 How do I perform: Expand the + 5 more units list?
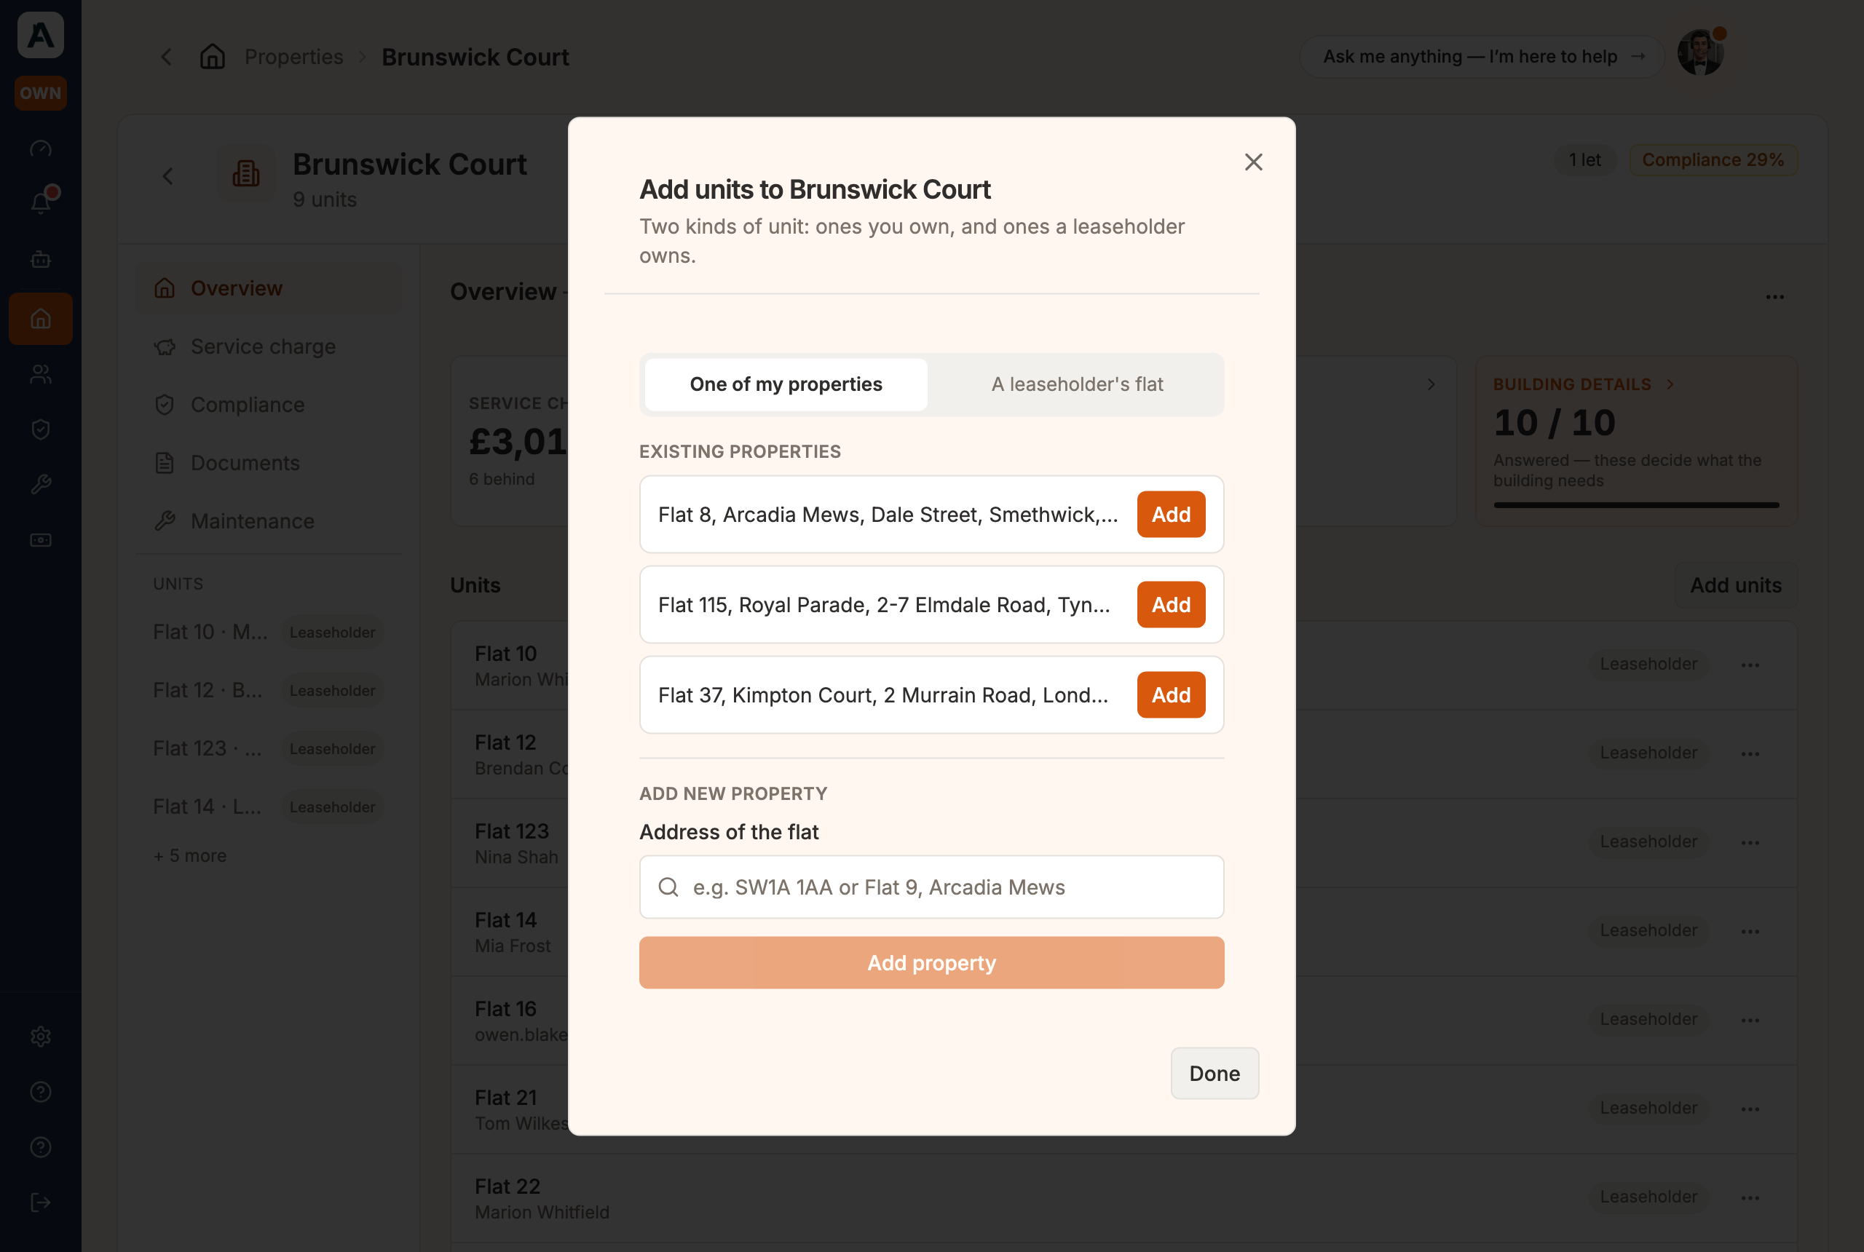(190, 855)
